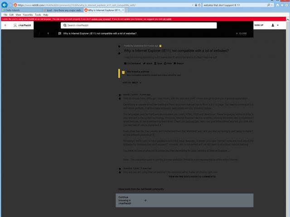Screen dimensions: 290x217
Task: Click the security lock icon in address bar
Action: tap(196, 5)
